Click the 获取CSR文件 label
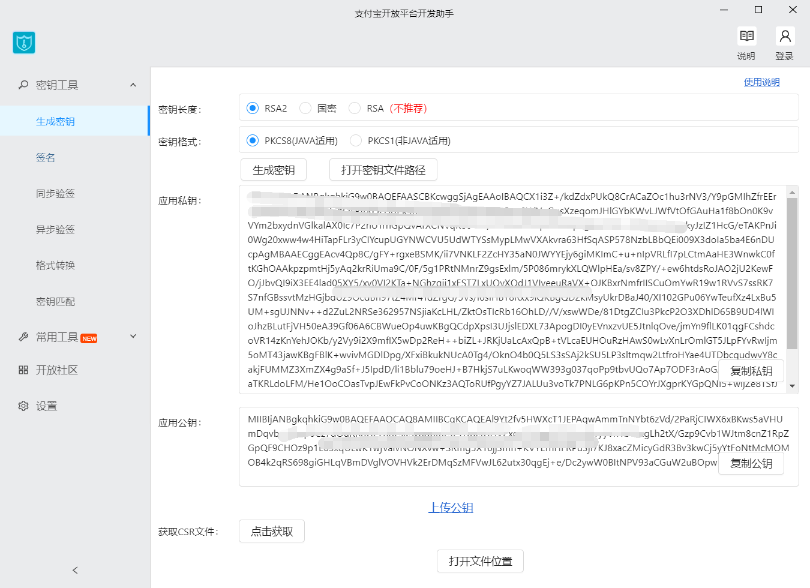 (188, 532)
